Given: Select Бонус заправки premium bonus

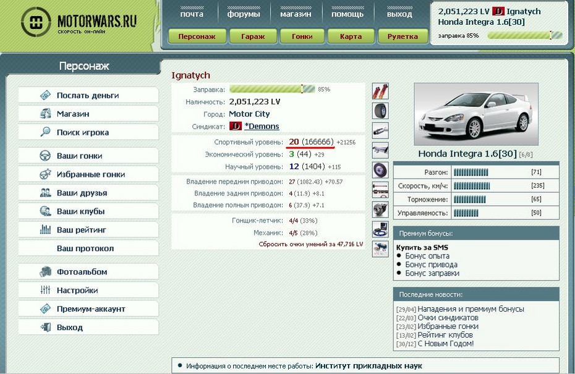Looking at the screenshot, I should click(432, 273).
